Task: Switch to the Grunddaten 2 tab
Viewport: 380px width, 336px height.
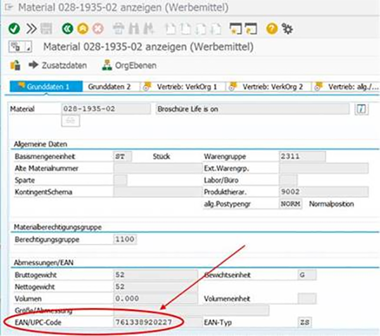Action: [110, 87]
